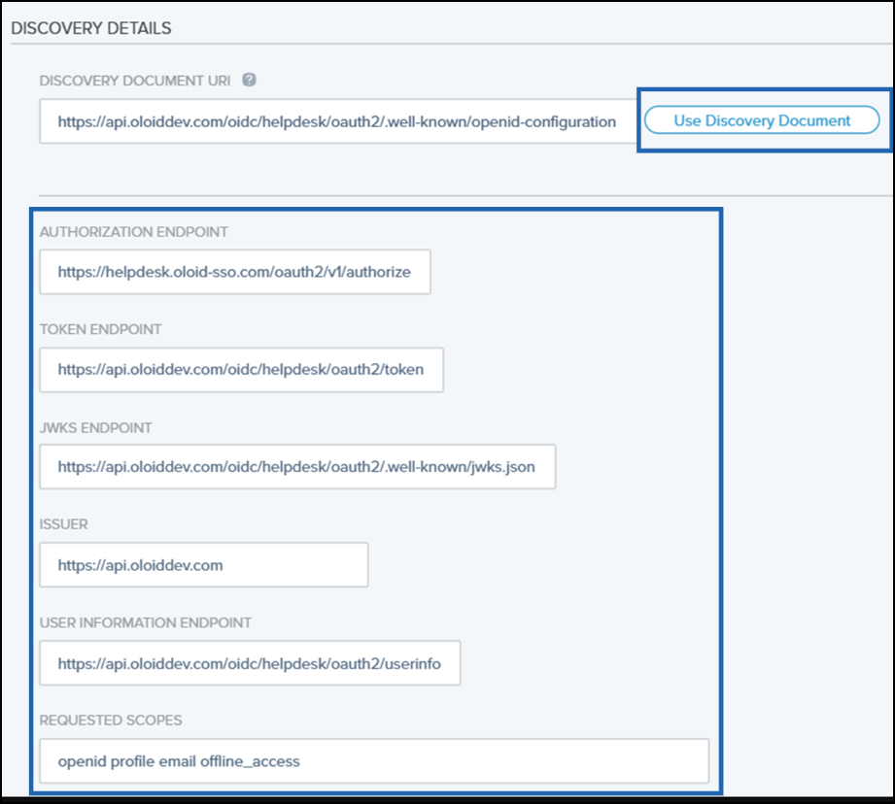The width and height of the screenshot is (895, 804).
Task: Click the DISCOVERY DETAILS heading text
Action: [x=91, y=28]
